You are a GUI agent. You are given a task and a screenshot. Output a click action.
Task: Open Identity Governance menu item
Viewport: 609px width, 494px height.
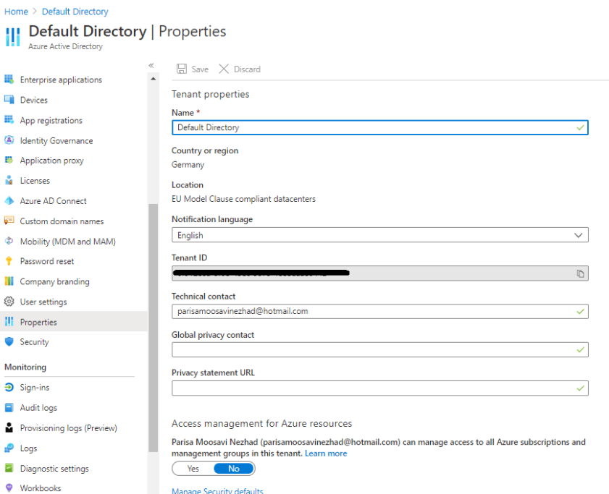(56, 140)
